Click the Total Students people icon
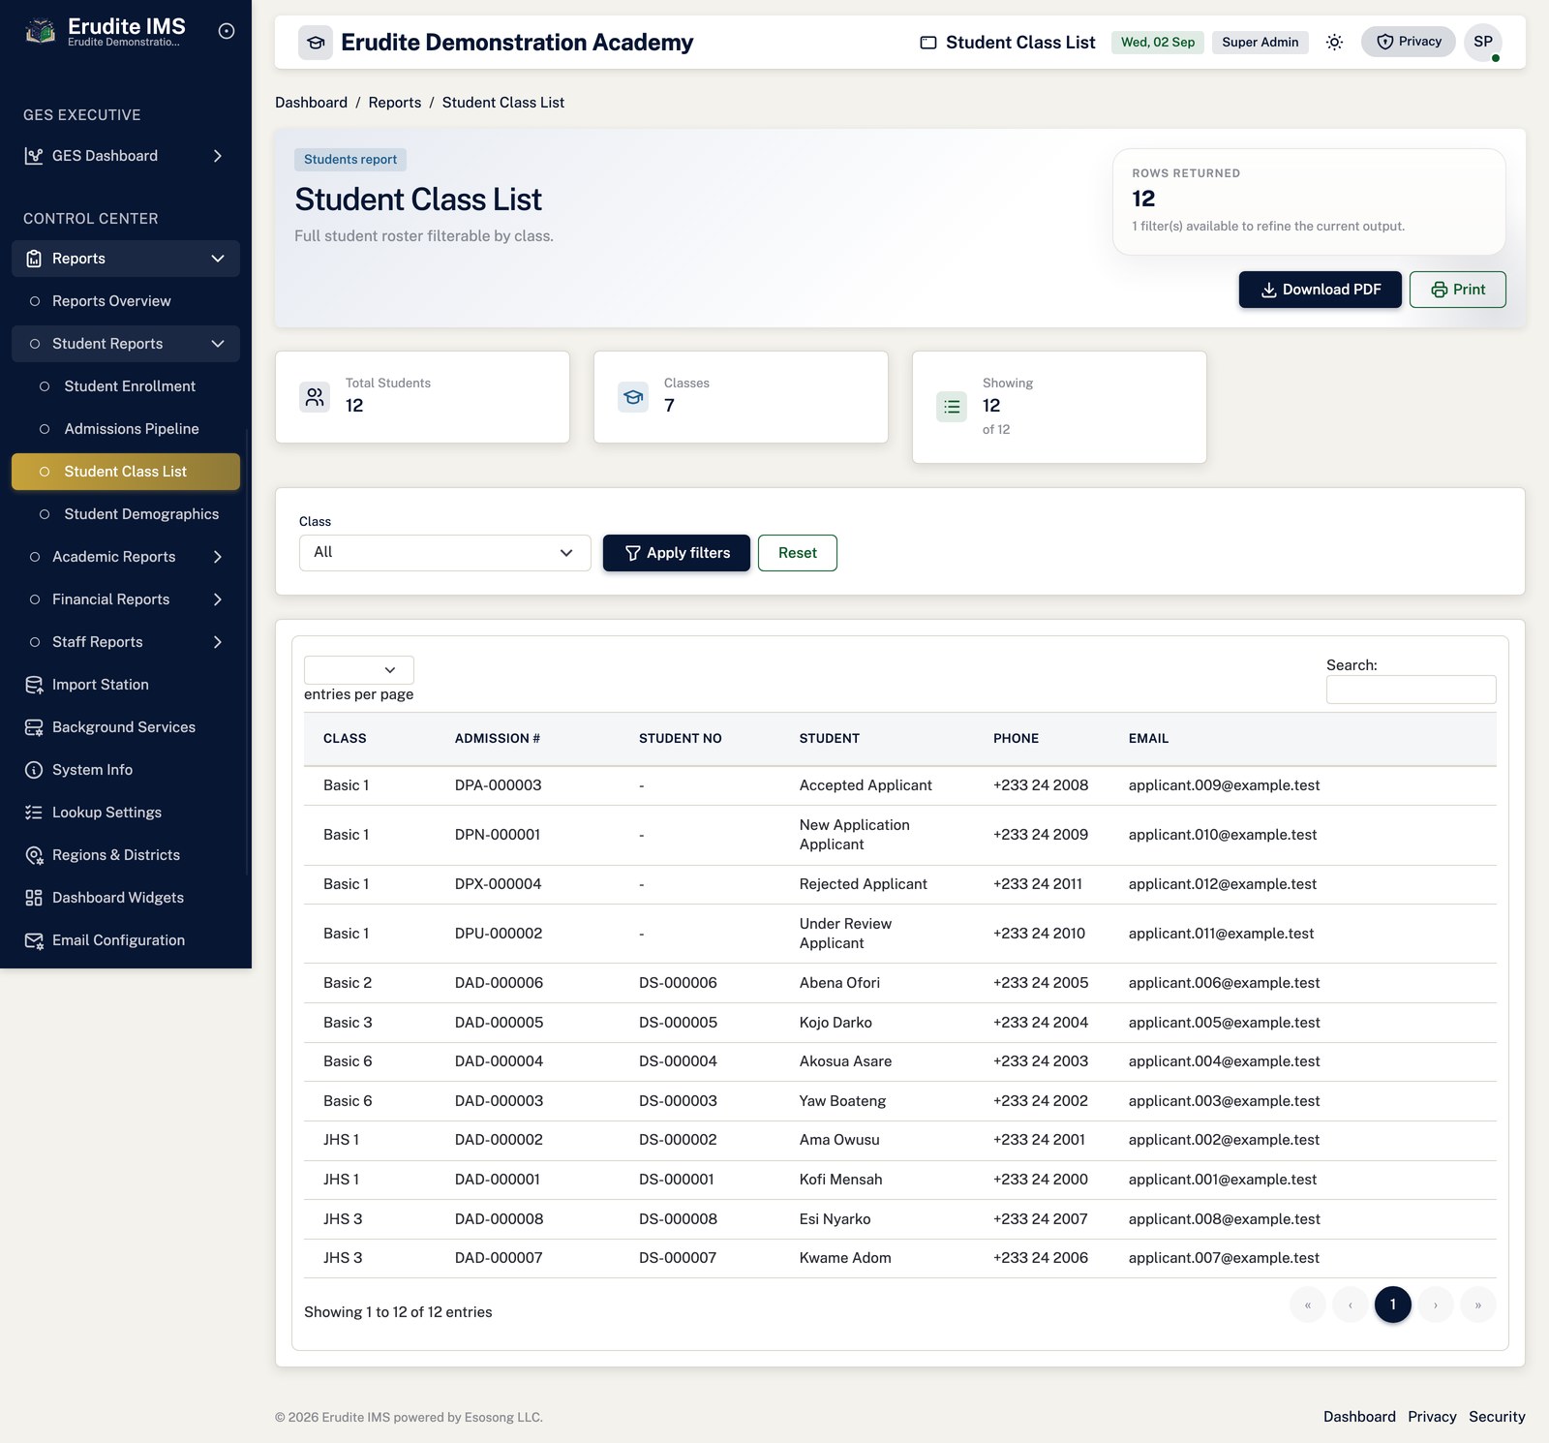1549x1443 pixels. coord(315,397)
